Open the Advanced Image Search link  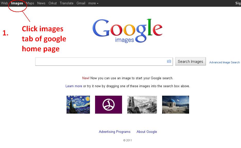tap(224, 62)
